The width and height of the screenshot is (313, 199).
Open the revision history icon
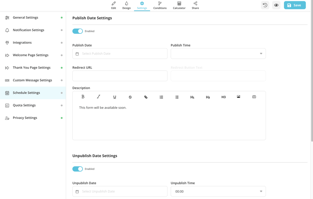pyautogui.click(x=265, y=5)
